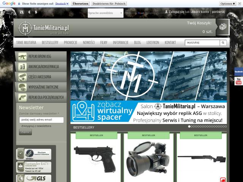
Task: Click the porównaj link
Action: 218,12
